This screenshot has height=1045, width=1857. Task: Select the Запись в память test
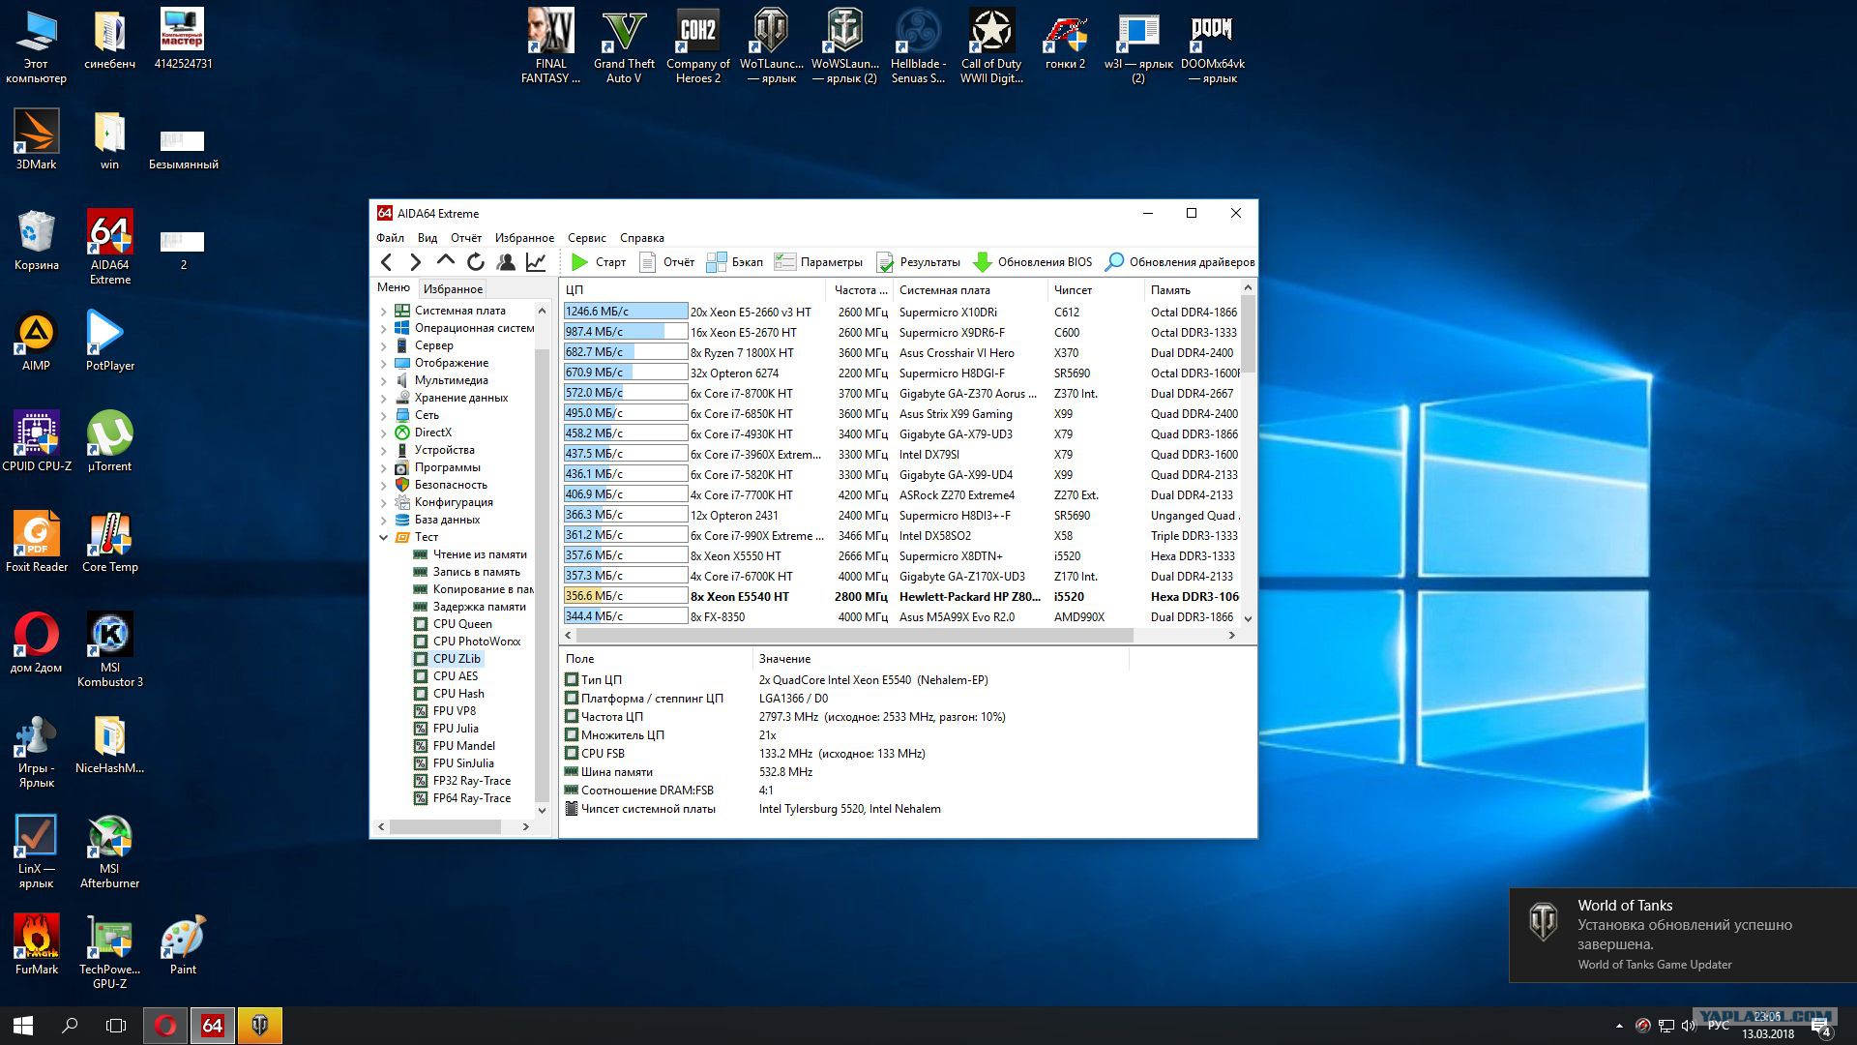pos(476,572)
